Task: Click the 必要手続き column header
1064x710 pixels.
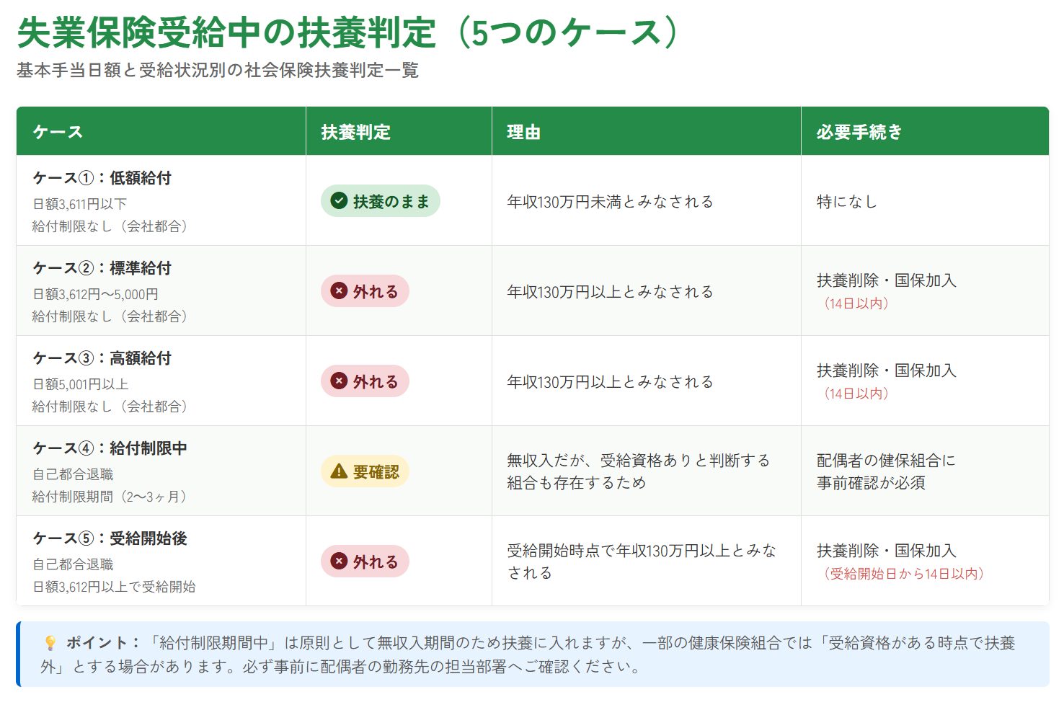Action: coord(859,132)
